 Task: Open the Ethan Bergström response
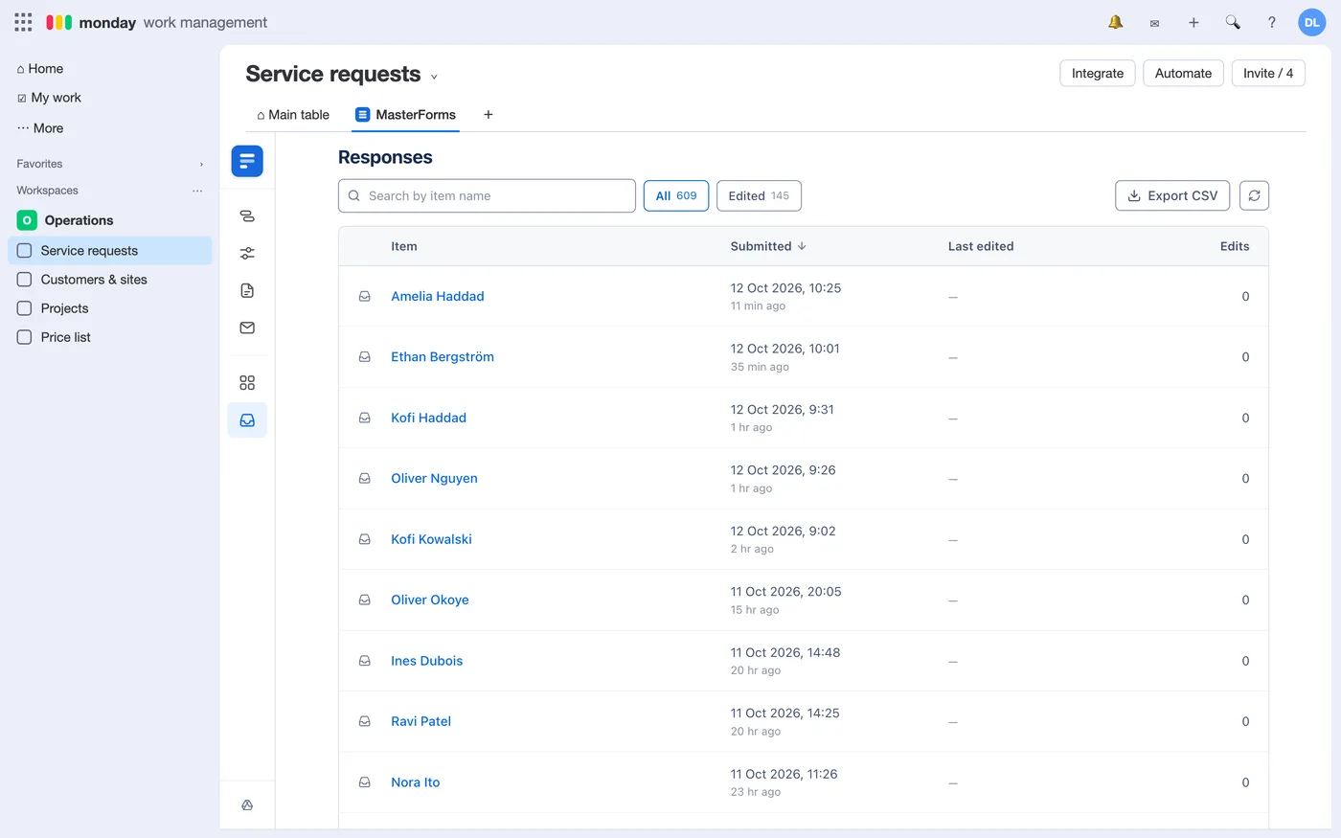pyautogui.click(x=443, y=357)
